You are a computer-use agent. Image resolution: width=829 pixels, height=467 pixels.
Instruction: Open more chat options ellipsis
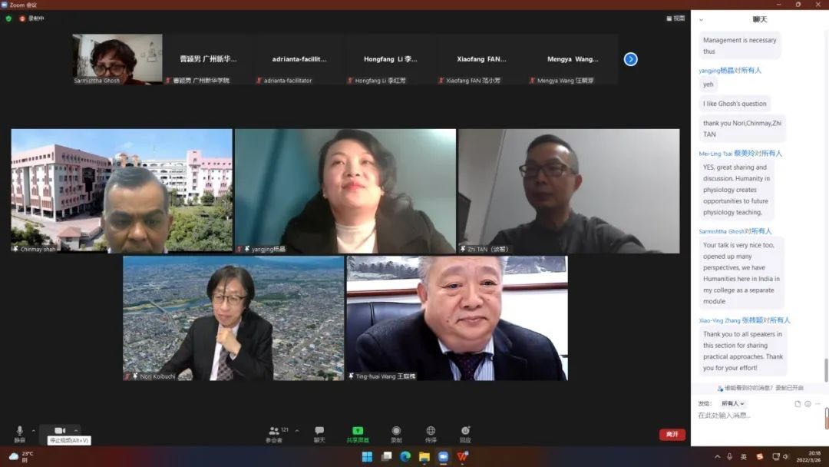click(818, 403)
